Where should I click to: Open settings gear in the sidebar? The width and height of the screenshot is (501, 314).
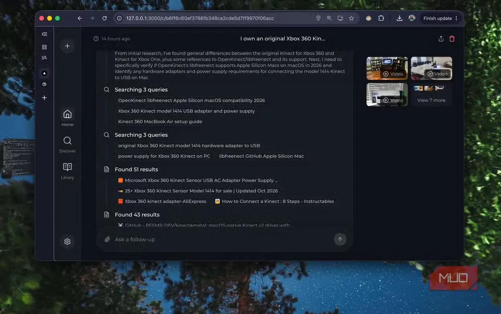pos(67,241)
